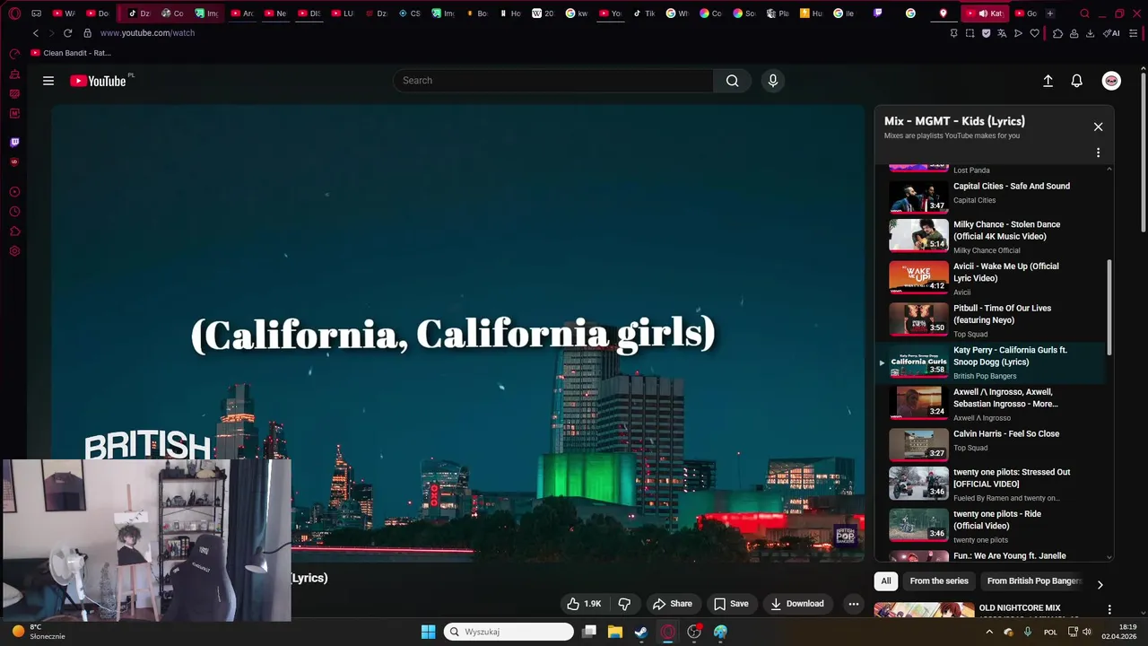
Task: Close the Mix playlist panel
Action: pyautogui.click(x=1098, y=127)
